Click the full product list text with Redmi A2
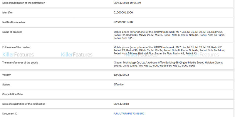 tap(169, 50)
